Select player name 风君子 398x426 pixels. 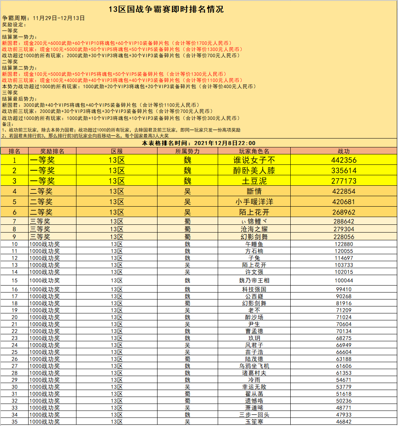[x=254, y=345]
